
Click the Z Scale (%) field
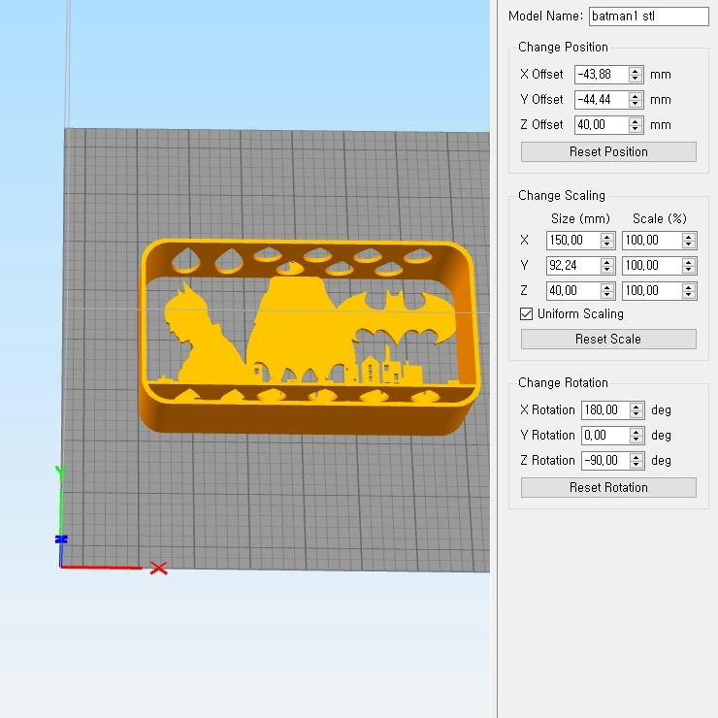[652, 290]
